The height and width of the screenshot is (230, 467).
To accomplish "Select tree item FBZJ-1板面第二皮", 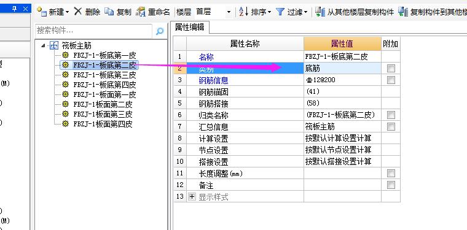I will point(103,104).
